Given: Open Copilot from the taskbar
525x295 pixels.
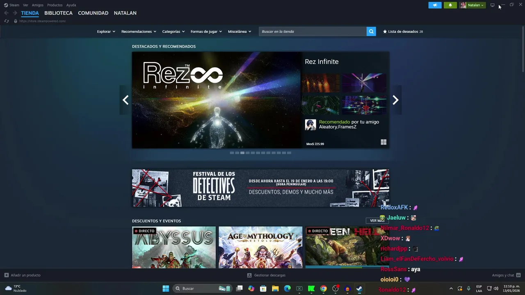Looking at the screenshot, I should (x=251, y=288).
